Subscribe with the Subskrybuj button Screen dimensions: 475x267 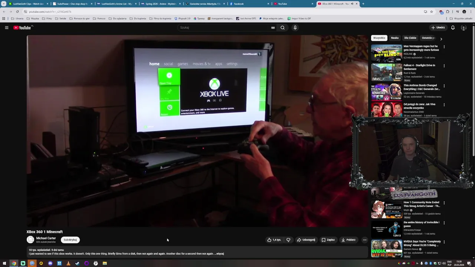click(70, 240)
